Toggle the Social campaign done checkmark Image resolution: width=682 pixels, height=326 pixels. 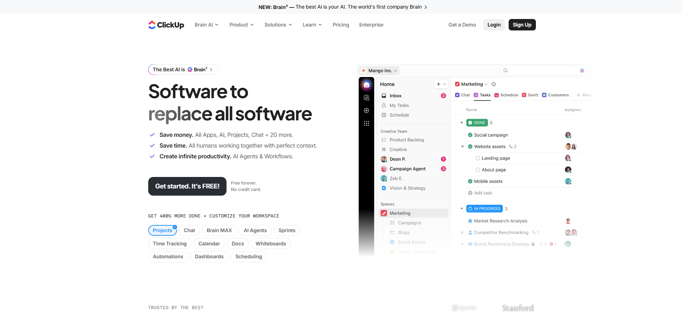click(x=470, y=135)
